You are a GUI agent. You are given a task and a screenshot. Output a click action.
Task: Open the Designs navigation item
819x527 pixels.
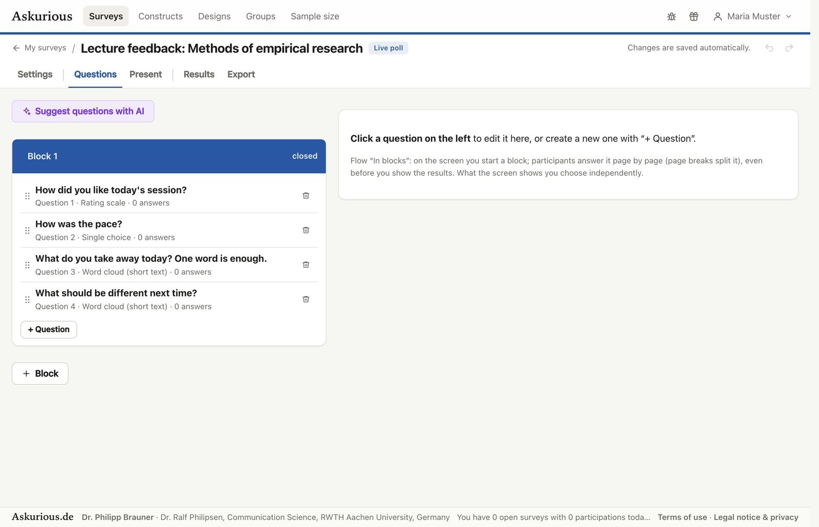(x=214, y=16)
